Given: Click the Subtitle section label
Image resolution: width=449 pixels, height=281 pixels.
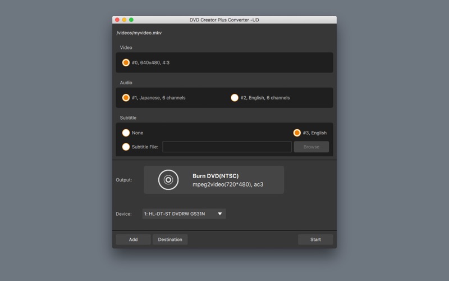Looking at the screenshot, I should [128, 118].
